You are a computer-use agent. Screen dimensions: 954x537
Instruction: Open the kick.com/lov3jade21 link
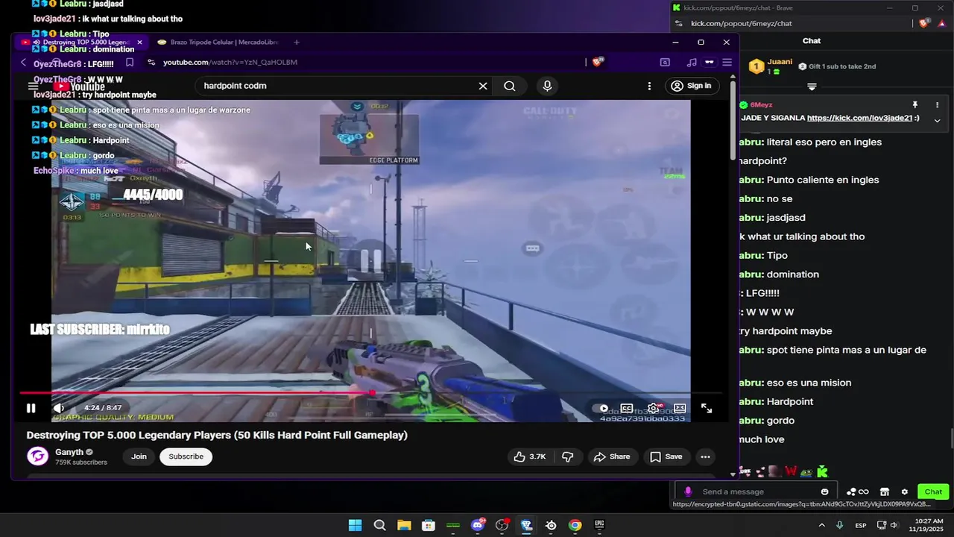(x=859, y=118)
